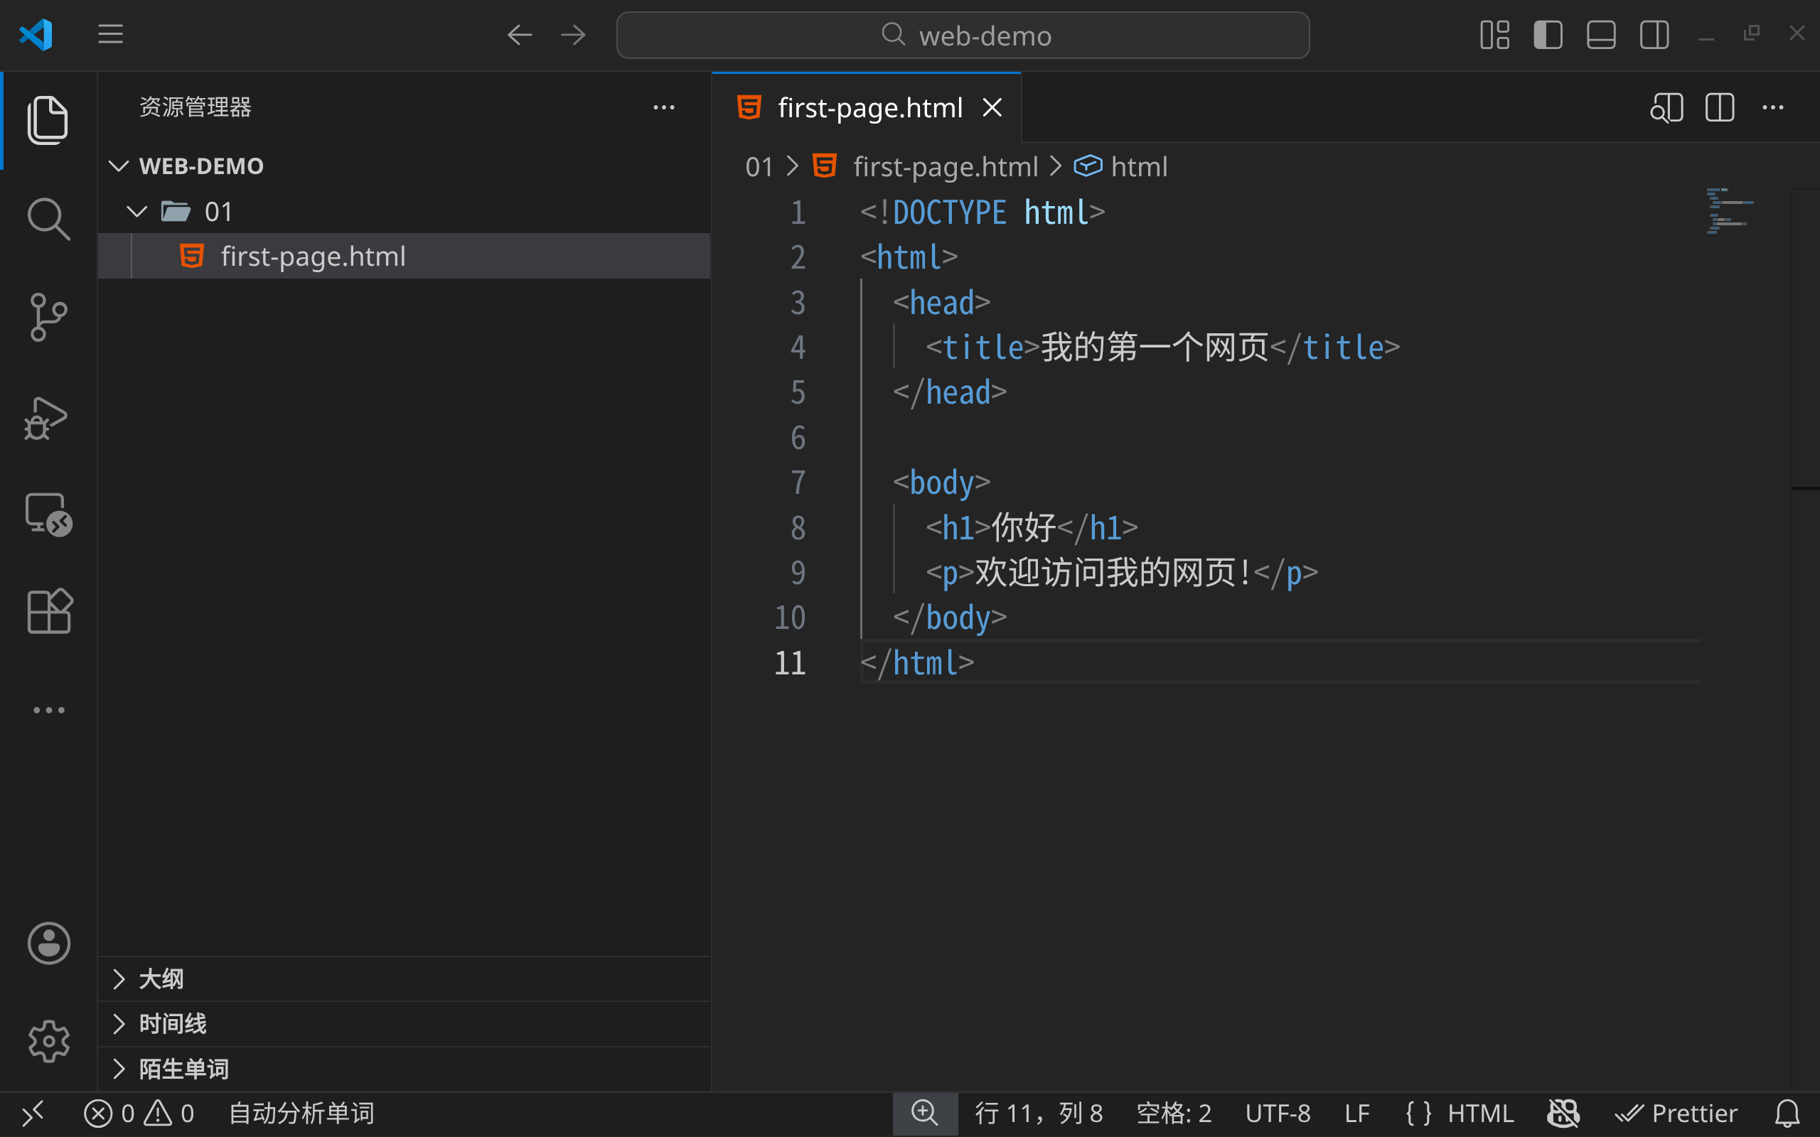Open the Source Control view
The height and width of the screenshot is (1137, 1820).
point(48,317)
